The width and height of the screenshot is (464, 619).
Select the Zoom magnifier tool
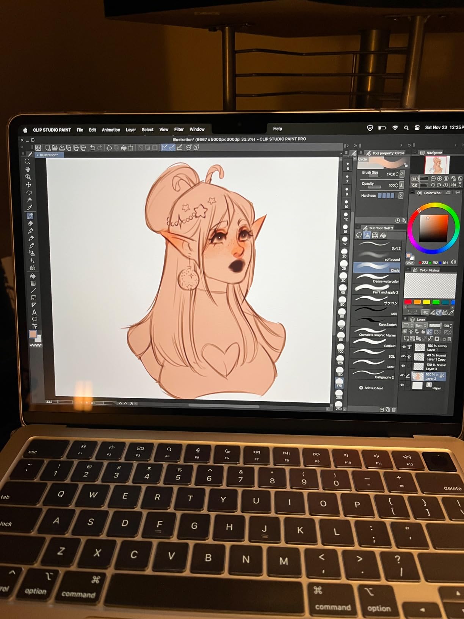click(x=27, y=162)
